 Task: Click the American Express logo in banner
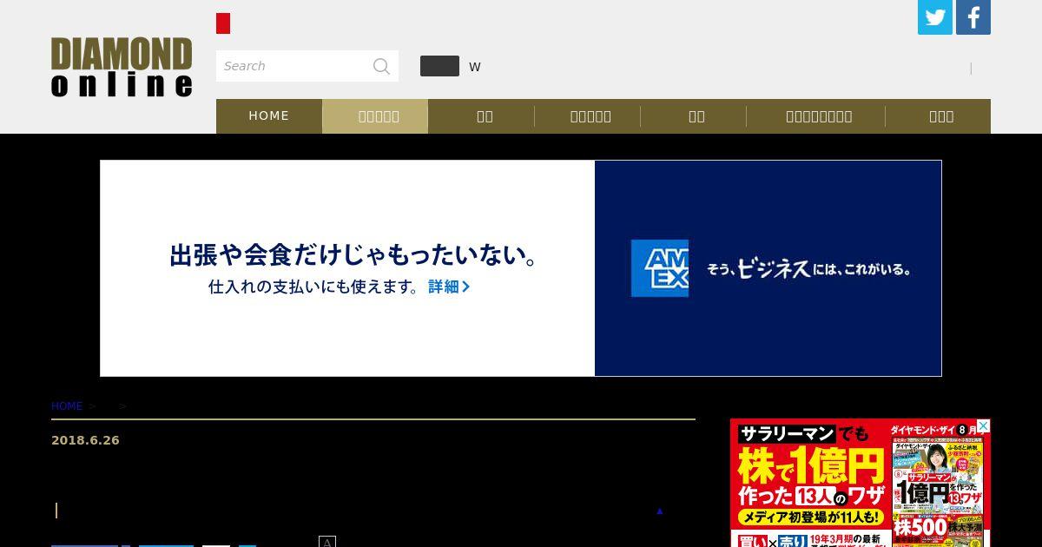(x=660, y=268)
